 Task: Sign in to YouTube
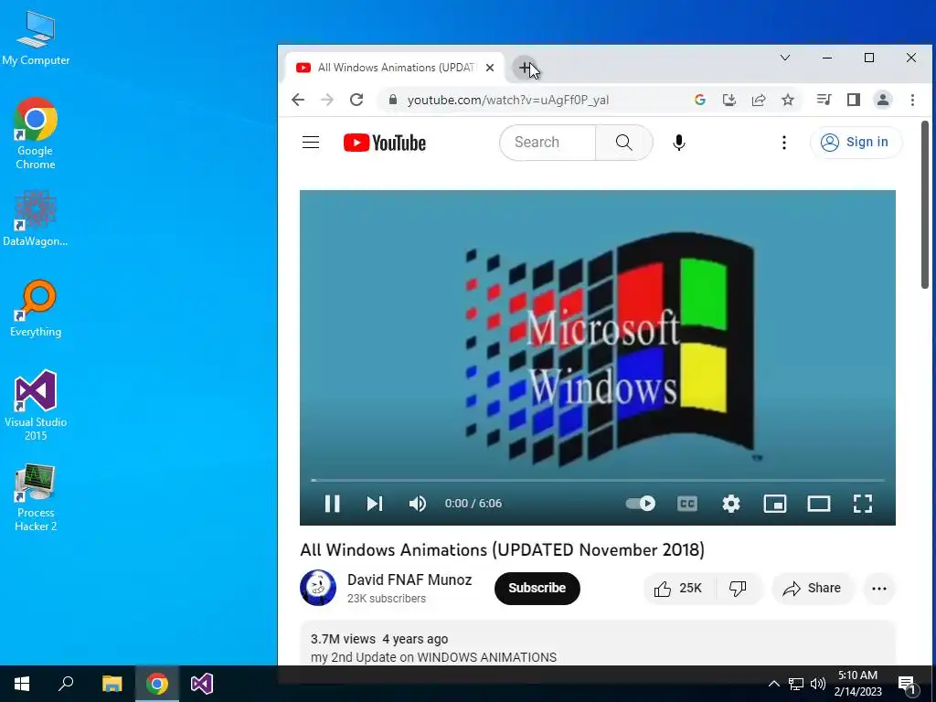856,142
